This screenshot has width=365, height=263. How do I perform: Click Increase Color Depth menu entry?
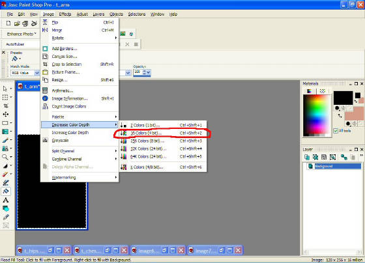(80, 133)
